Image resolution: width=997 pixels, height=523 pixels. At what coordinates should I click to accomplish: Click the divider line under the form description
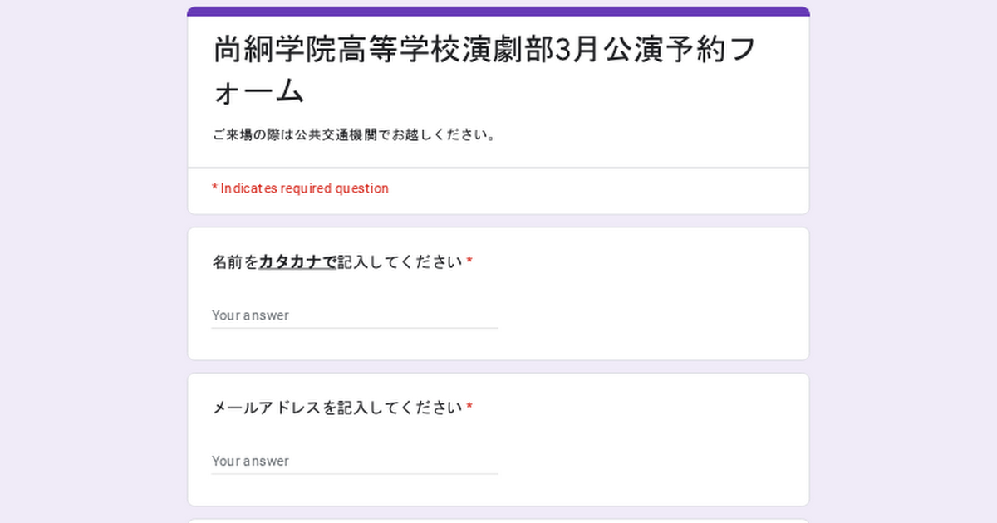point(498,168)
